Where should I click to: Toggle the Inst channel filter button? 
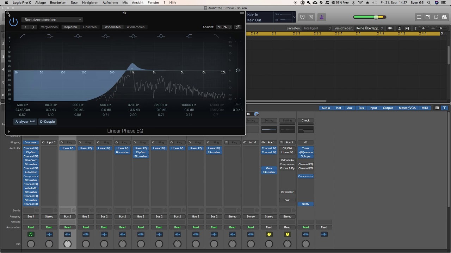tap(338, 108)
